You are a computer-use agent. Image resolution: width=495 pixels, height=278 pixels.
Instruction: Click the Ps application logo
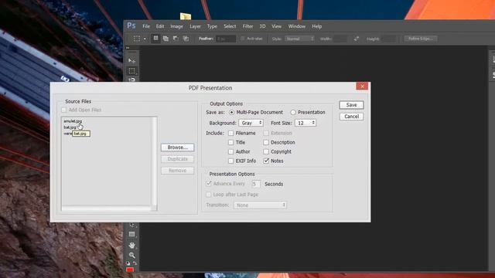pos(131,25)
